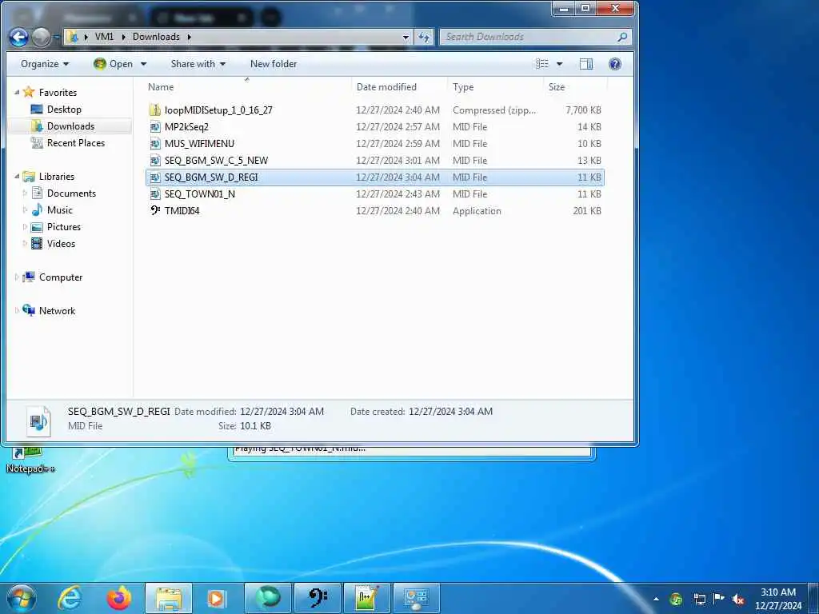Open the Windows Start orb
This screenshot has height=614, width=819.
22,598
